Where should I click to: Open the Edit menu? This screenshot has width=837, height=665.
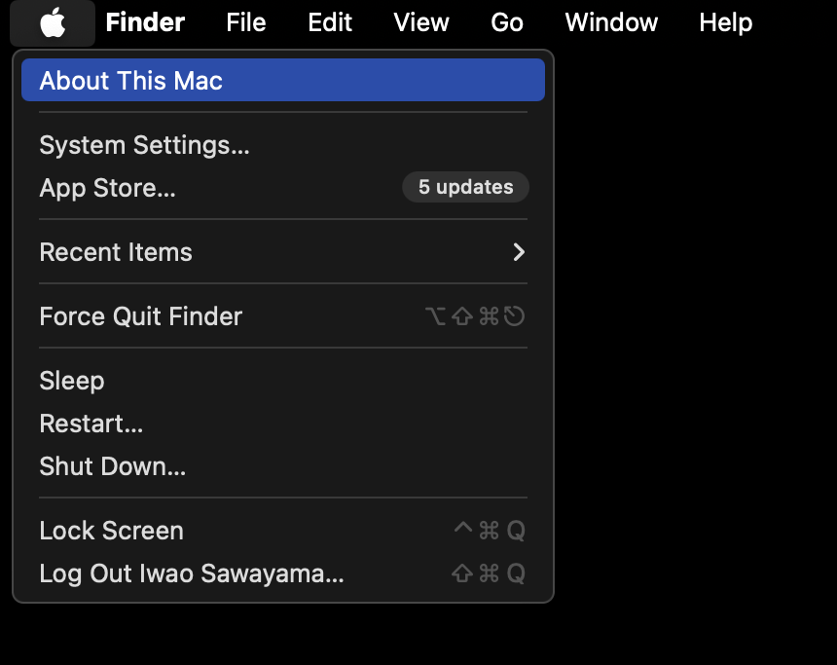pos(330,22)
